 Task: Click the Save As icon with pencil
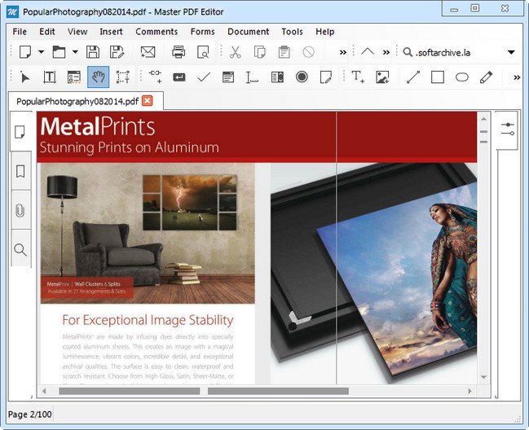117,52
